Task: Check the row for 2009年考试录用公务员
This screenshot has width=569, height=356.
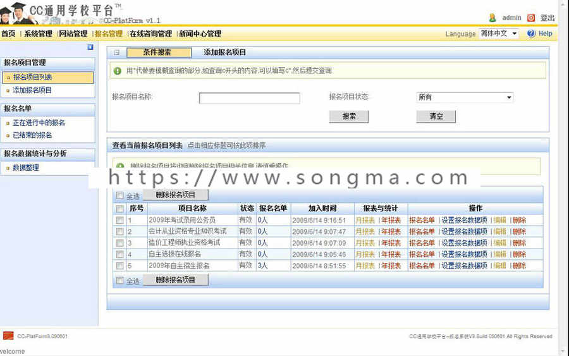Action: click(x=119, y=220)
